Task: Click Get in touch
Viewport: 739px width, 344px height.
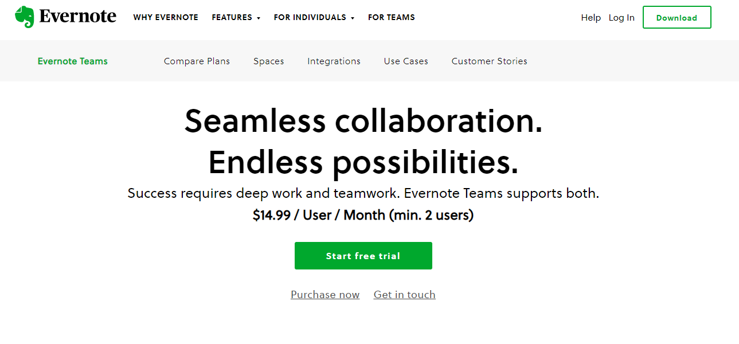Action: click(x=404, y=294)
